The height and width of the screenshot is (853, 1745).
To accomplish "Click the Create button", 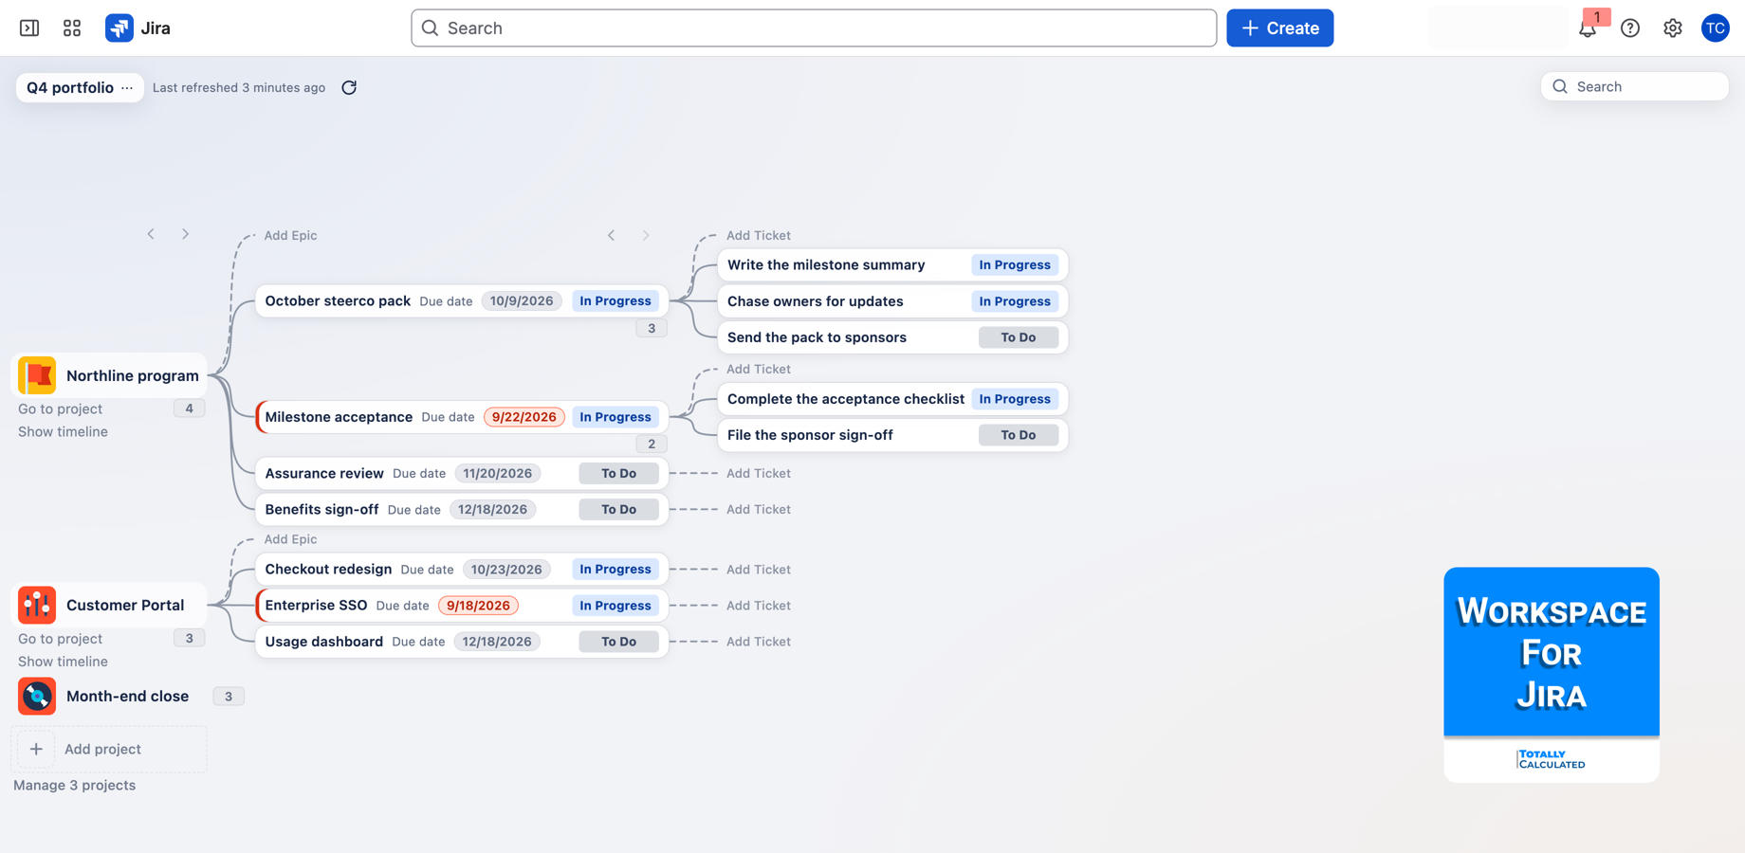I will point(1280,28).
